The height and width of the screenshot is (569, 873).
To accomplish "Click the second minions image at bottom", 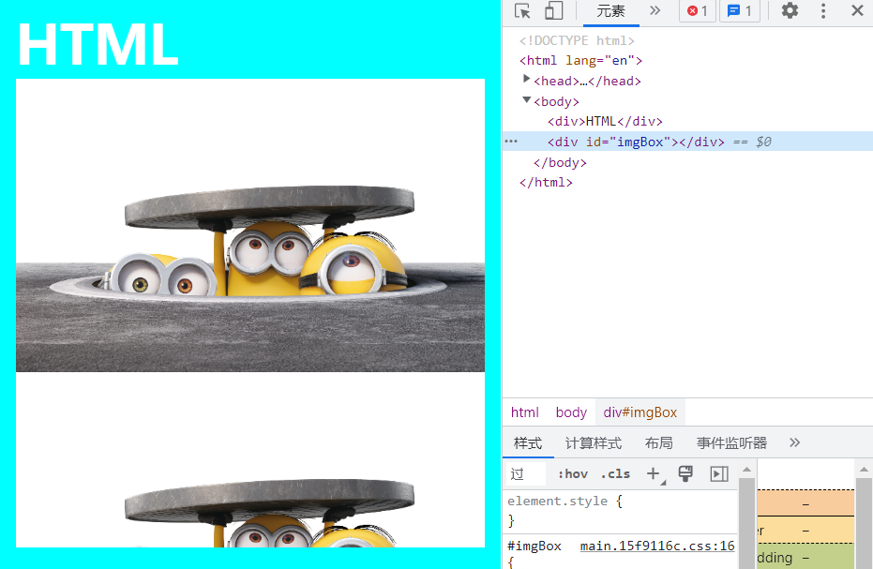I will point(250,460).
